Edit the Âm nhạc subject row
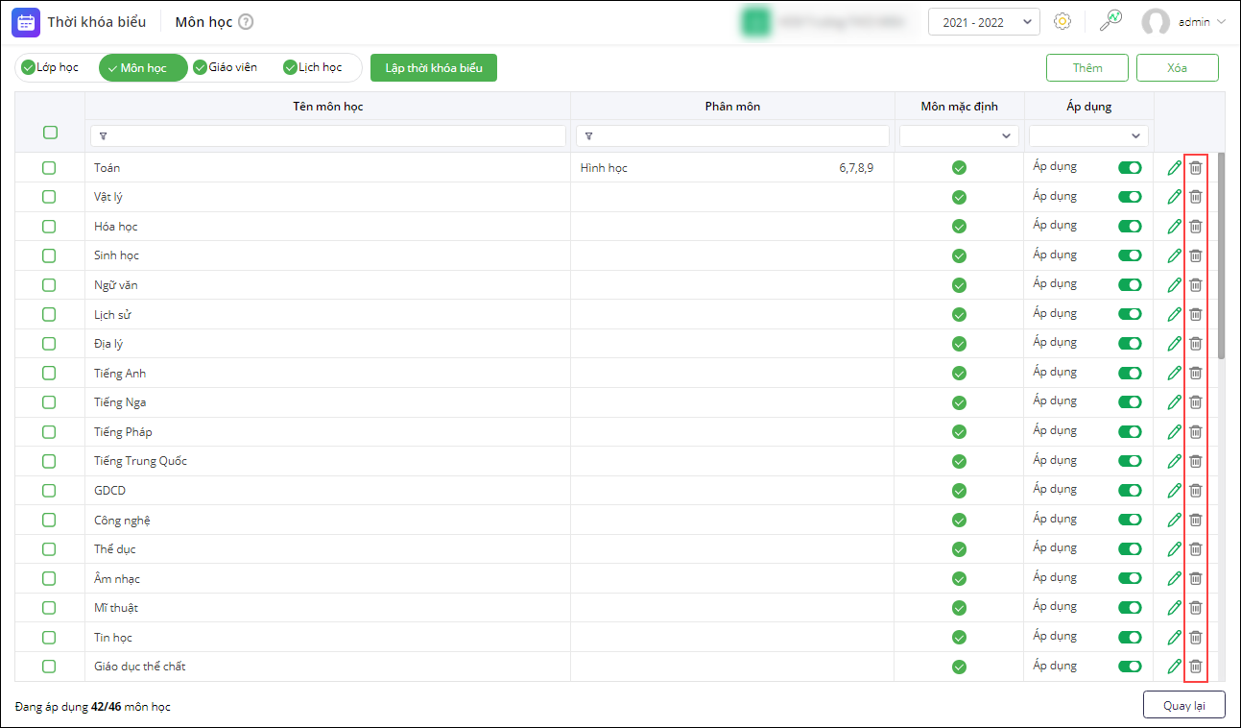The image size is (1241, 728). tap(1174, 579)
